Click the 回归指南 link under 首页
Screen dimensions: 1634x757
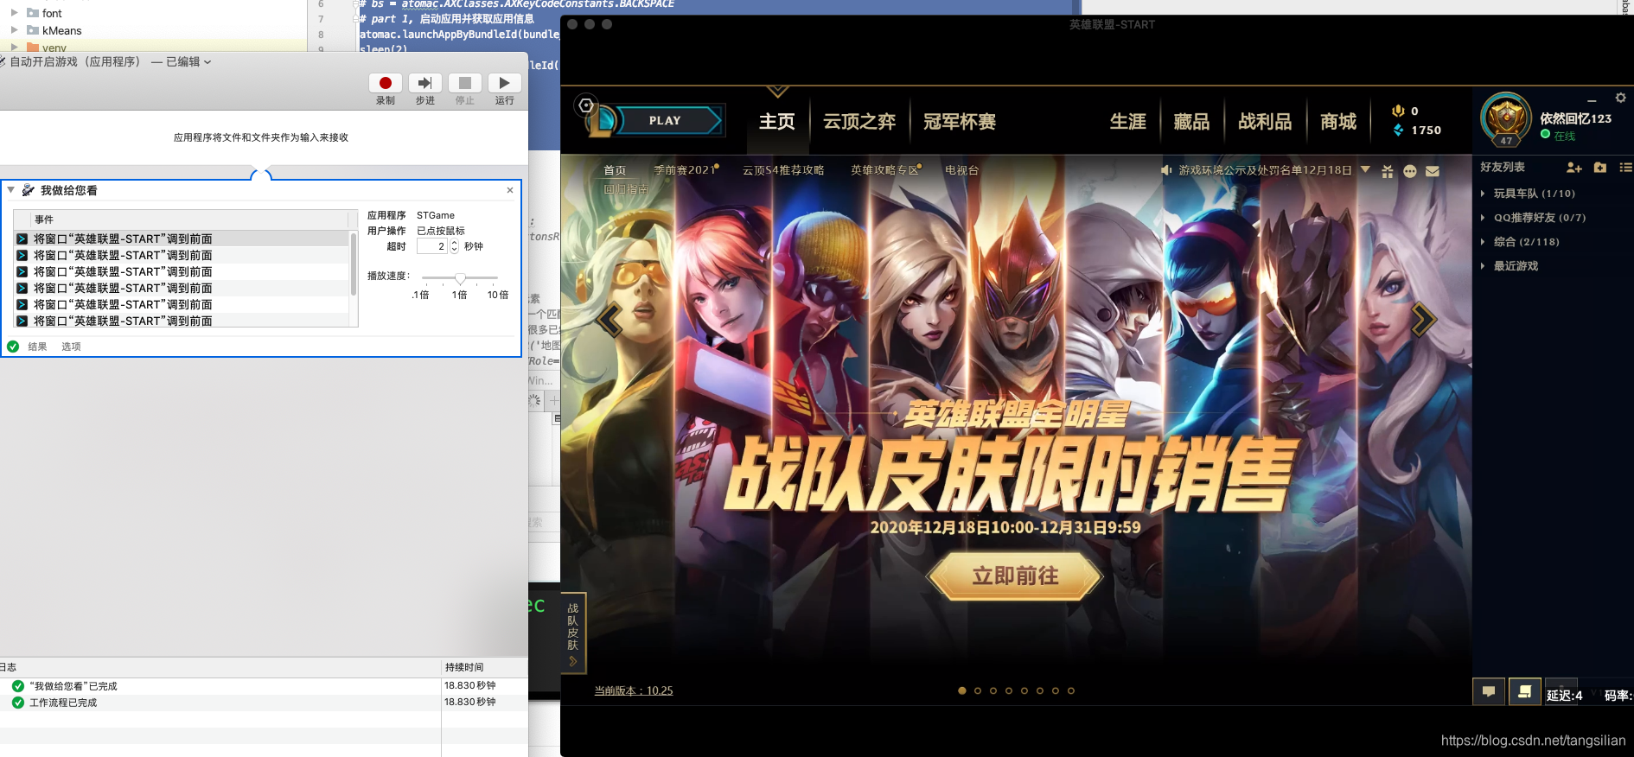625,188
